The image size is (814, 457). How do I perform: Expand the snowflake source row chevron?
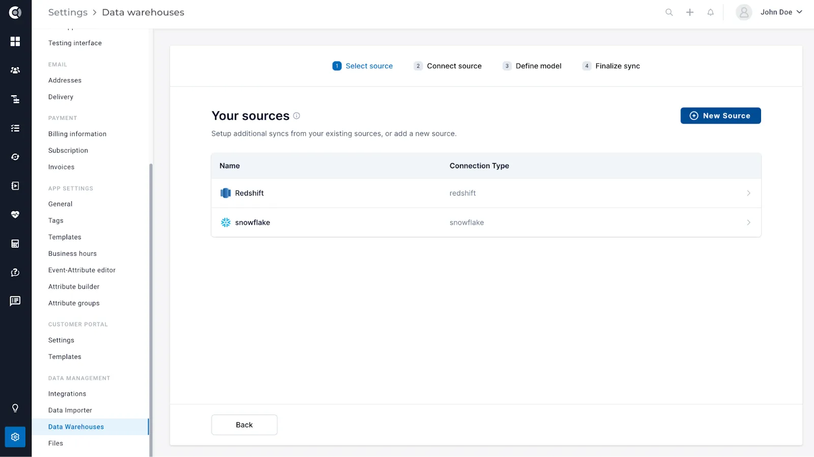pos(748,223)
